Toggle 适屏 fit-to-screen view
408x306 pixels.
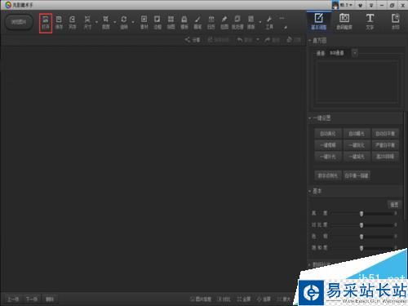(x=264, y=299)
